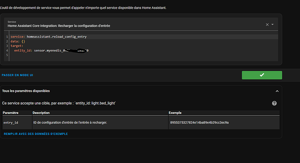Clear the selected service with the X icon
Screen dimensions: 300x163
coord(267,25)
